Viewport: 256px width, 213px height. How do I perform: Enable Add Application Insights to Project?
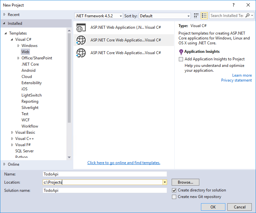click(181, 59)
